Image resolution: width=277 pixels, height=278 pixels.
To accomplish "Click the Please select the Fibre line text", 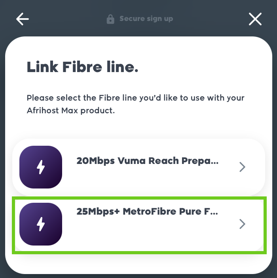I will point(135,98).
